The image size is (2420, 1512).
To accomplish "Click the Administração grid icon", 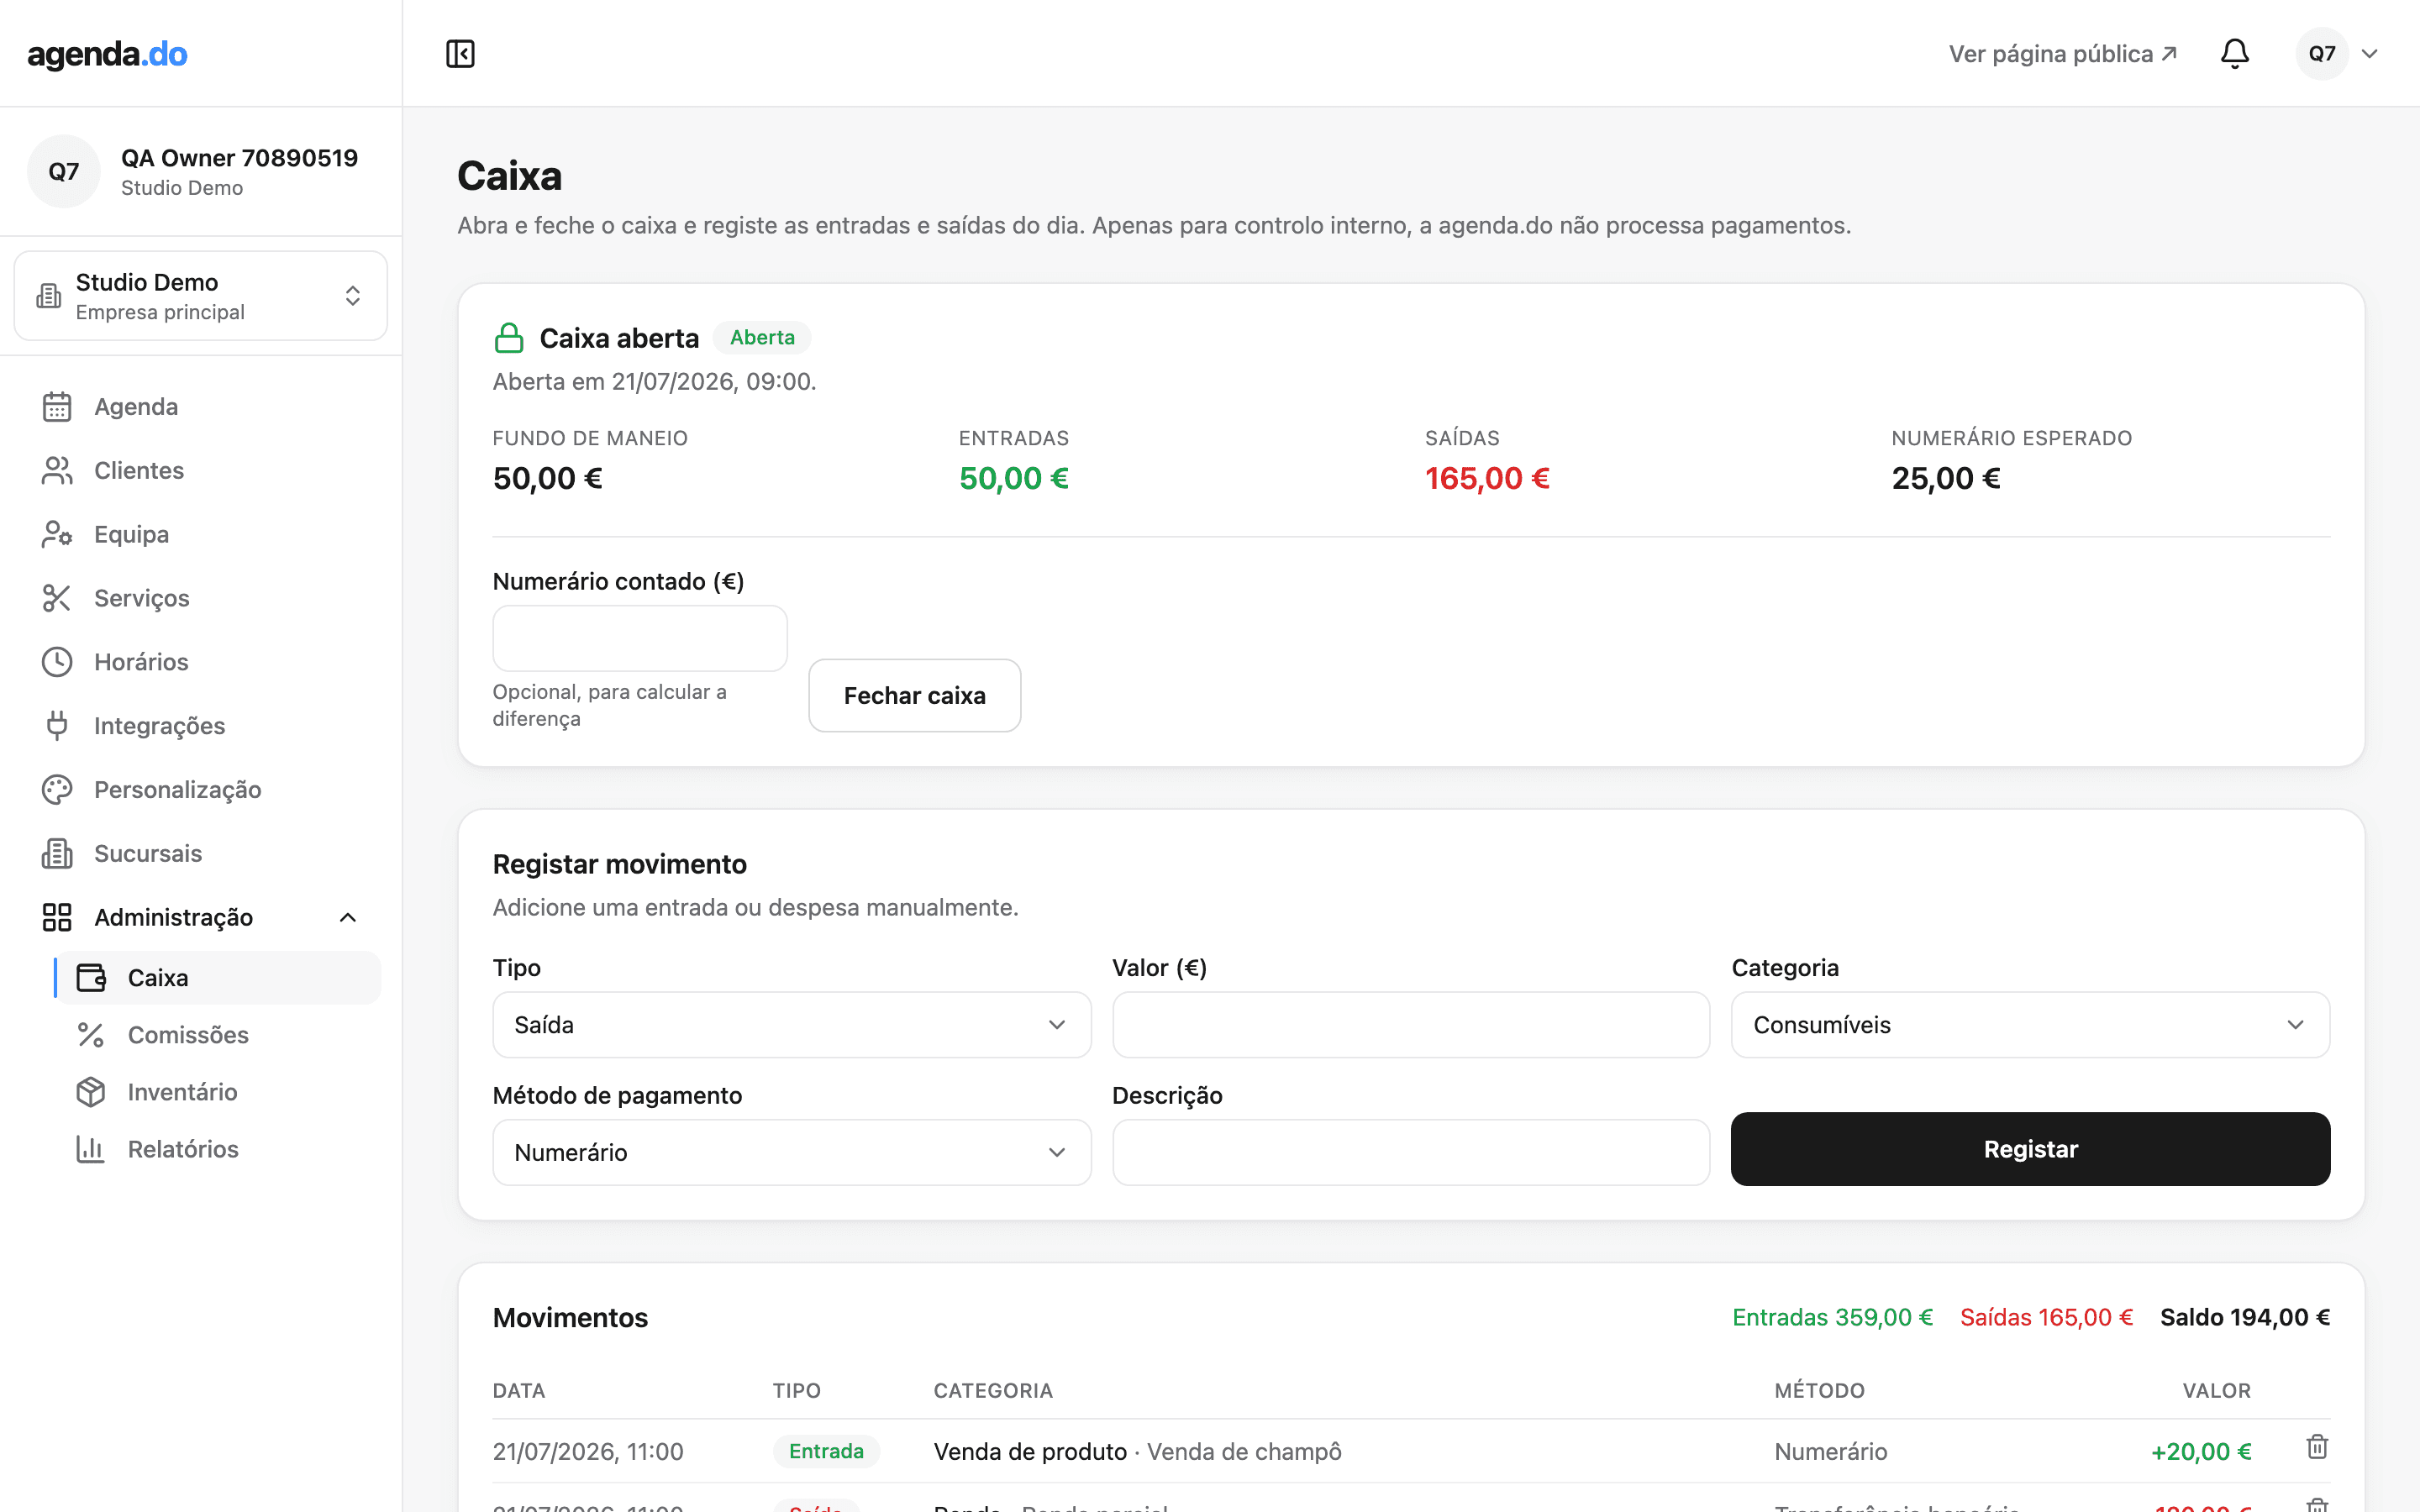I will (57, 918).
